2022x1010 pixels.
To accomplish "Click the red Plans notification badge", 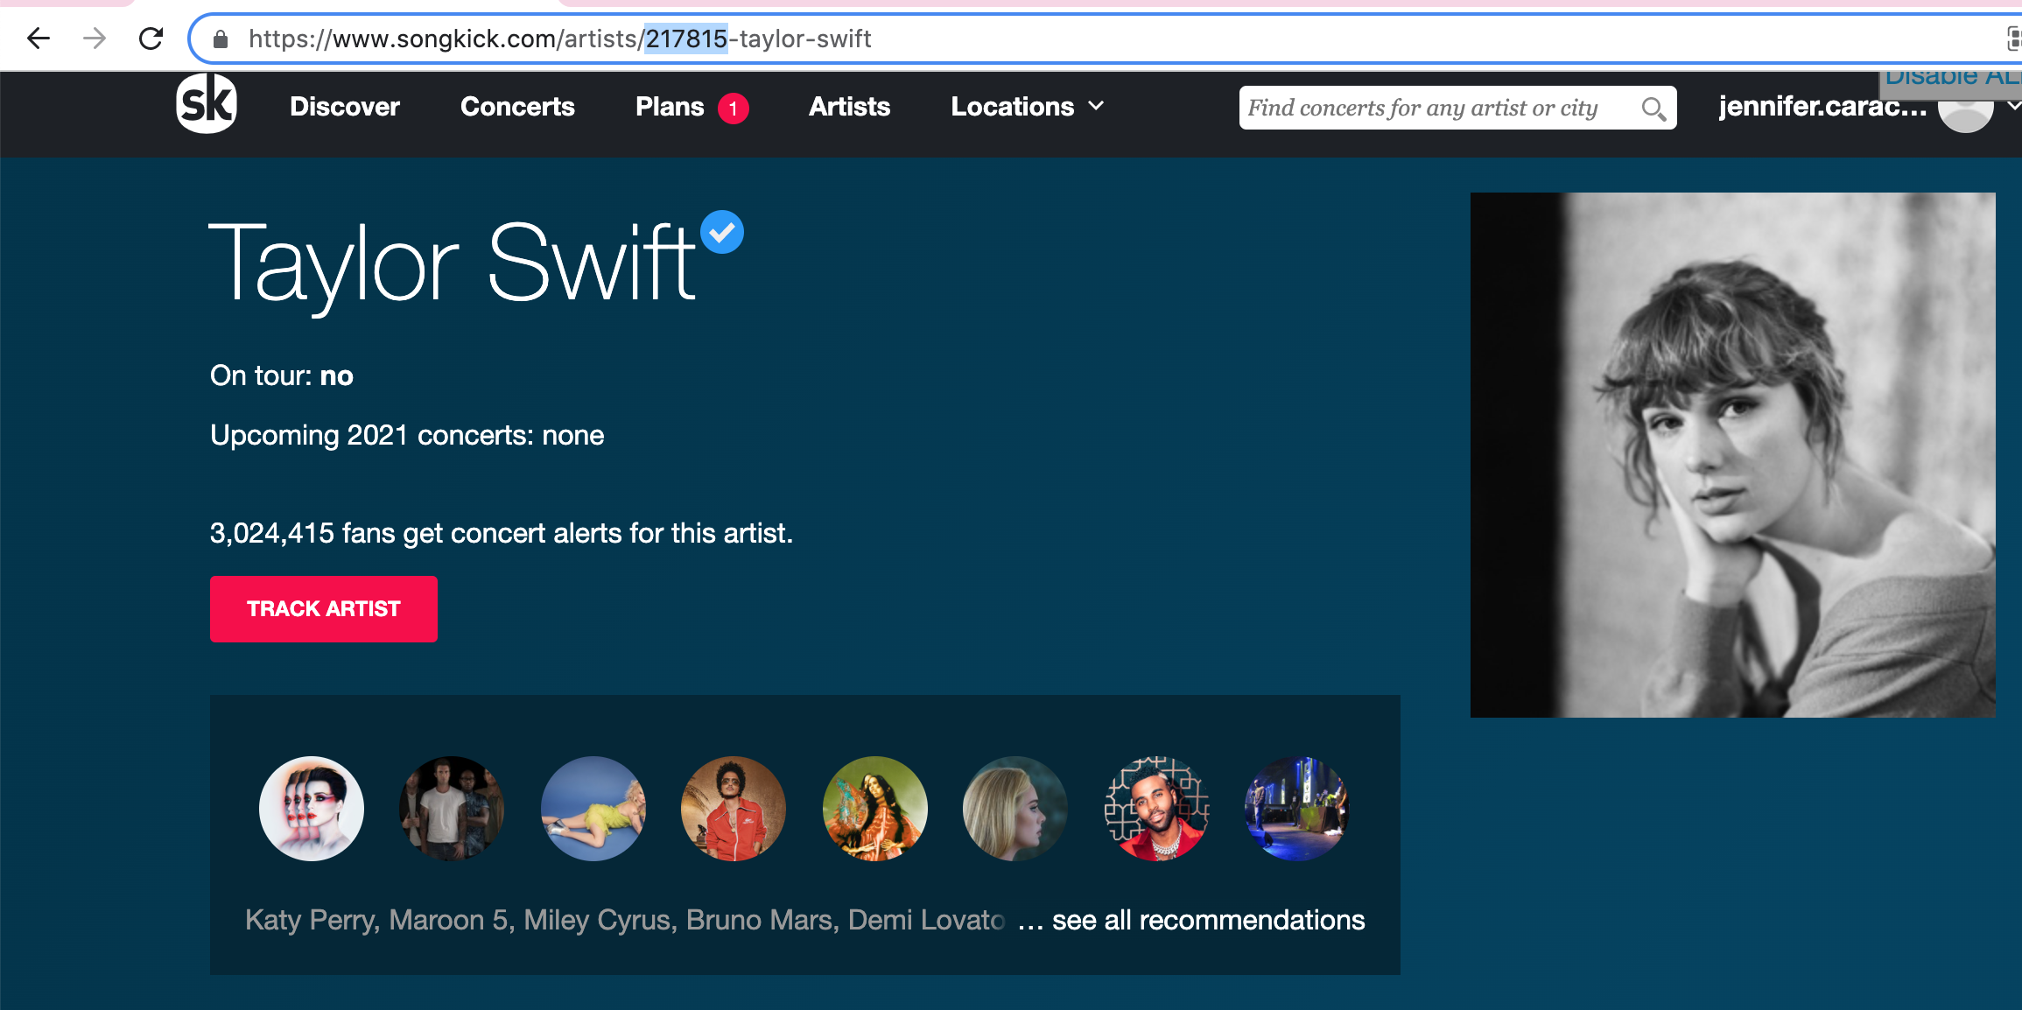I will [x=734, y=109].
